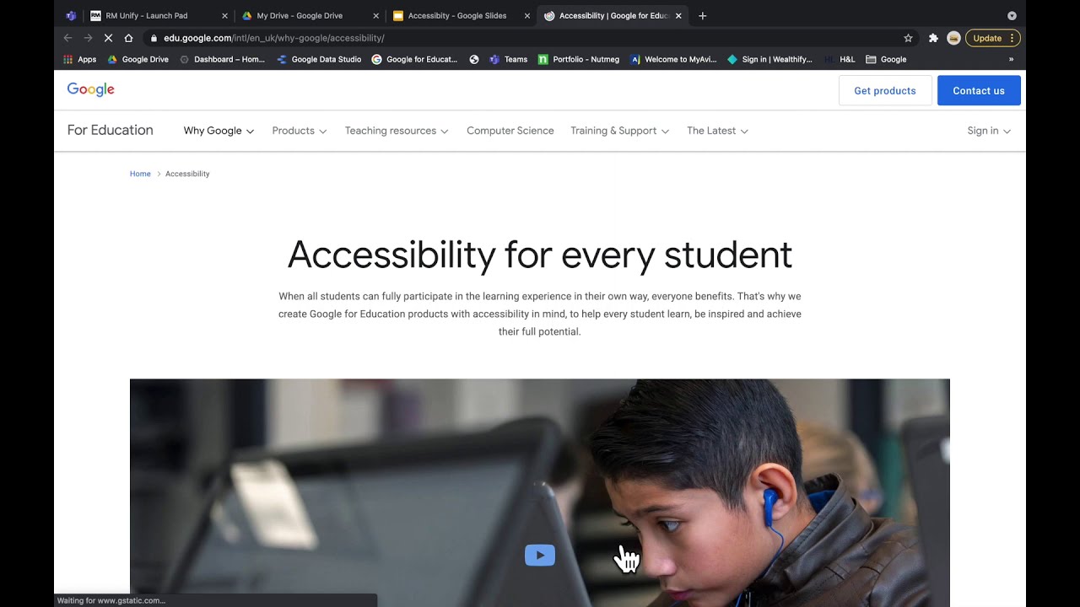Open the Google Data Studio bookmark

pyautogui.click(x=319, y=59)
